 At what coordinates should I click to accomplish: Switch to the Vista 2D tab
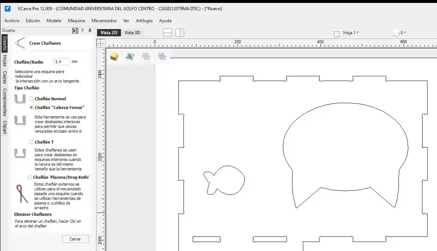coord(109,33)
